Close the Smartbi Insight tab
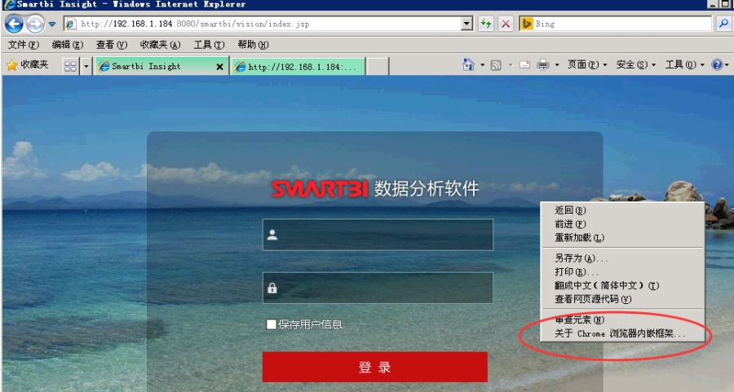This screenshot has width=734, height=392. tap(219, 67)
